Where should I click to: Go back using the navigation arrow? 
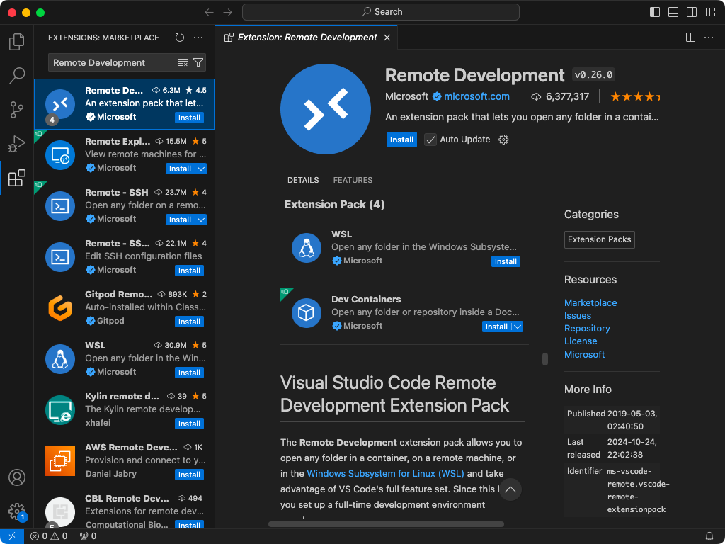[x=209, y=12]
